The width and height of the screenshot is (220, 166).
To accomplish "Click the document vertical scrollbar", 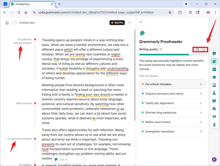I will pyautogui.click(x=135, y=75).
